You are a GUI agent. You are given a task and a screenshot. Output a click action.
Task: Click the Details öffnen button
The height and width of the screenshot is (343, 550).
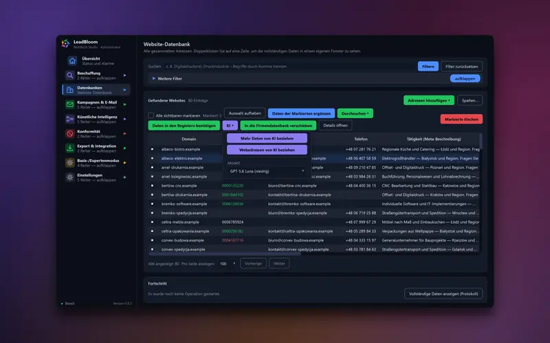point(335,126)
